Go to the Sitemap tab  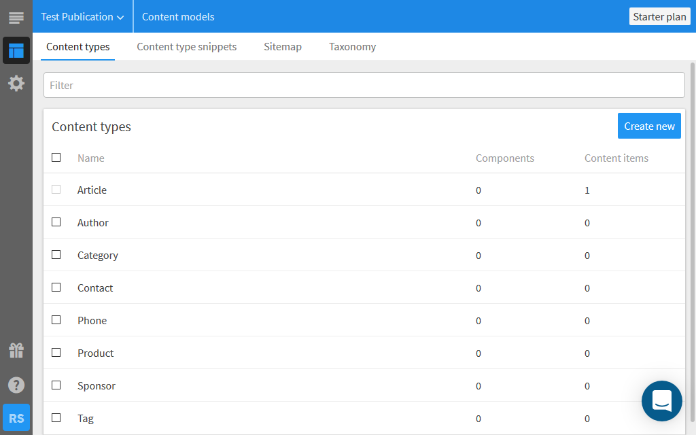pyautogui.click(x=283, y=47)
